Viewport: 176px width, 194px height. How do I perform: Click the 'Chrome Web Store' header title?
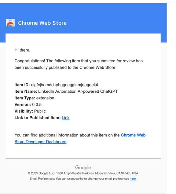click(42, 23)
